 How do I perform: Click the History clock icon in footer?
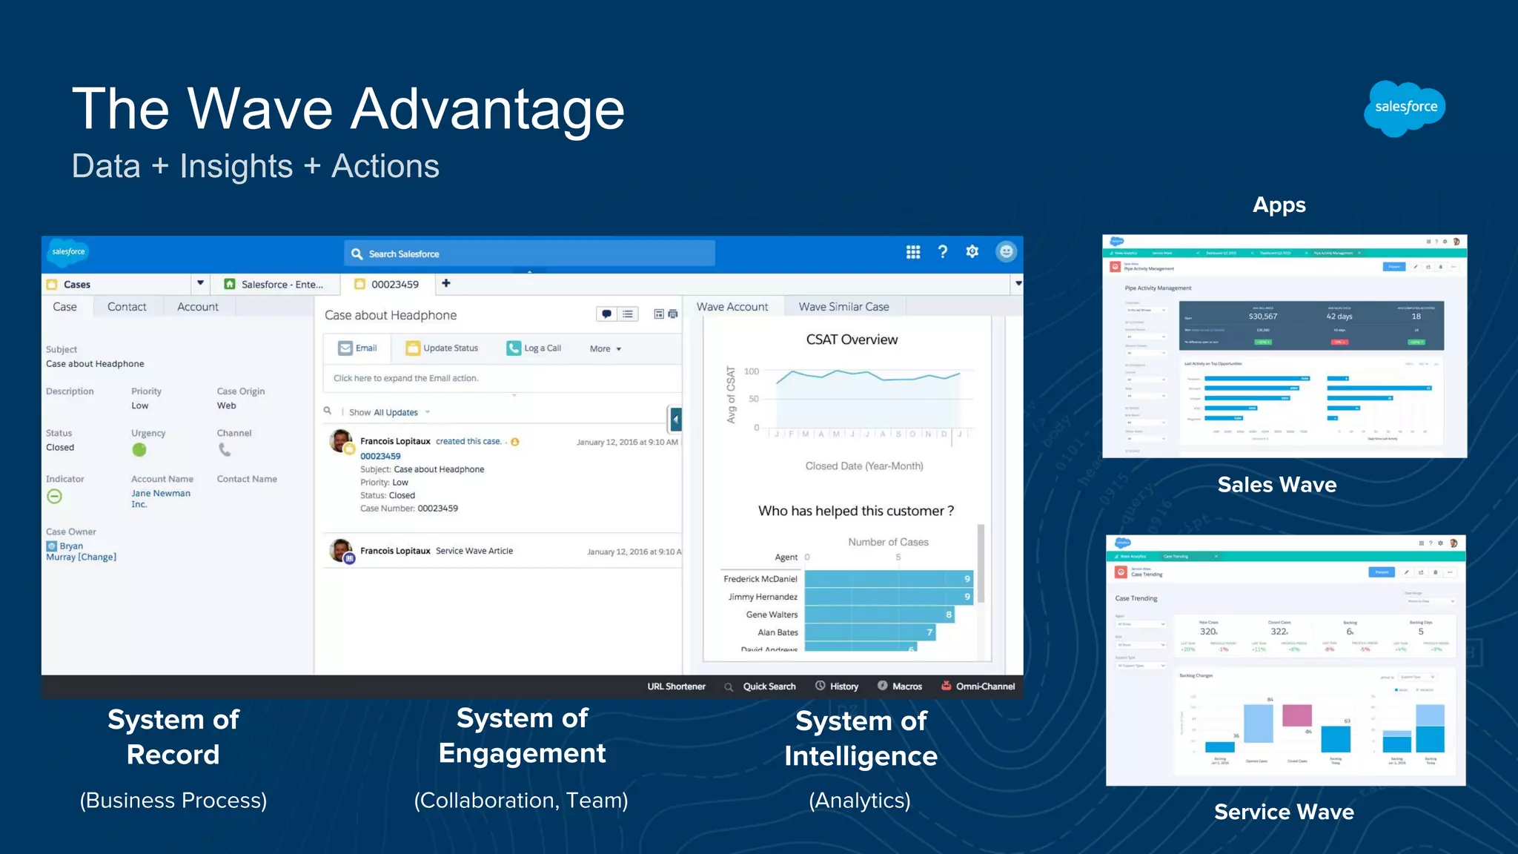coord(821,686)
